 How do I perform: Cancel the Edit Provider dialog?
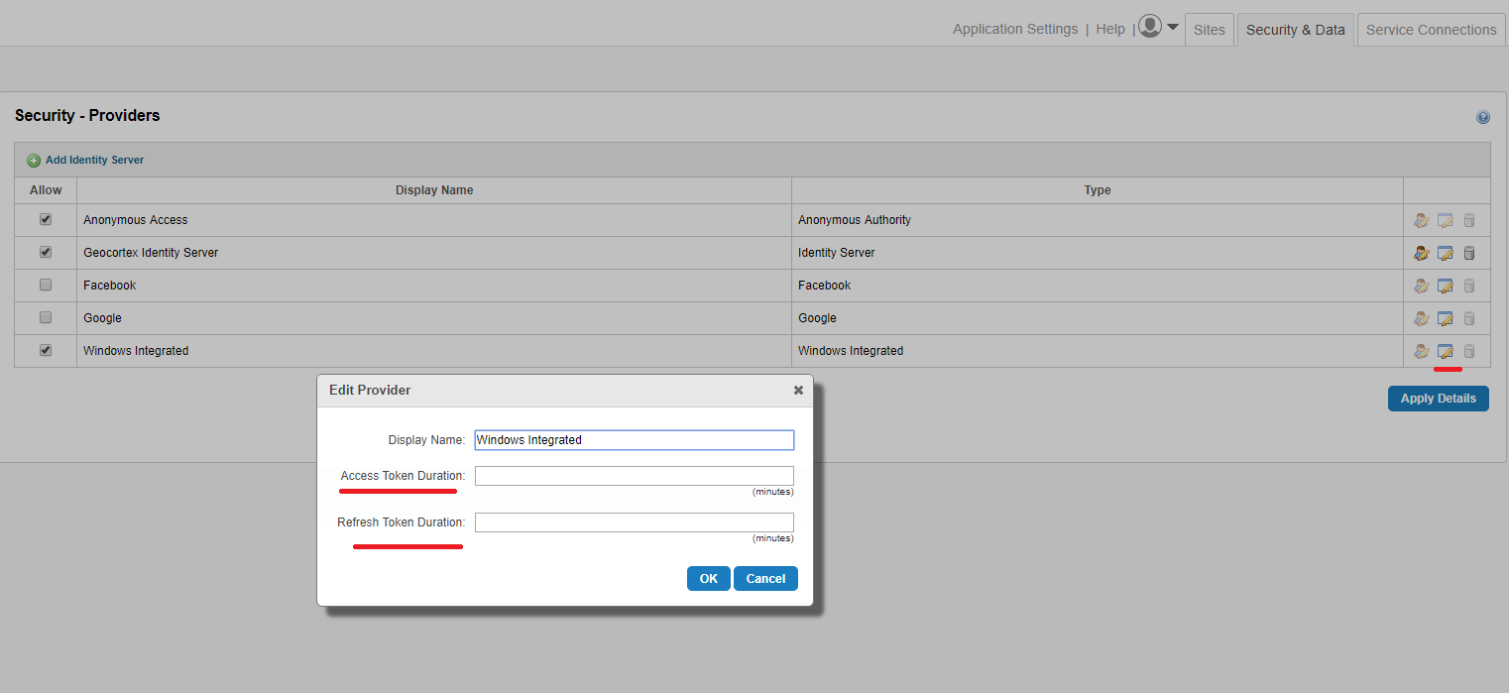point(765,578)
